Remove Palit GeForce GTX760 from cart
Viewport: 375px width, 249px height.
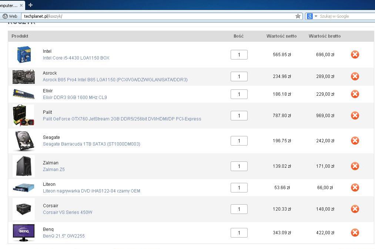point(355,115)
